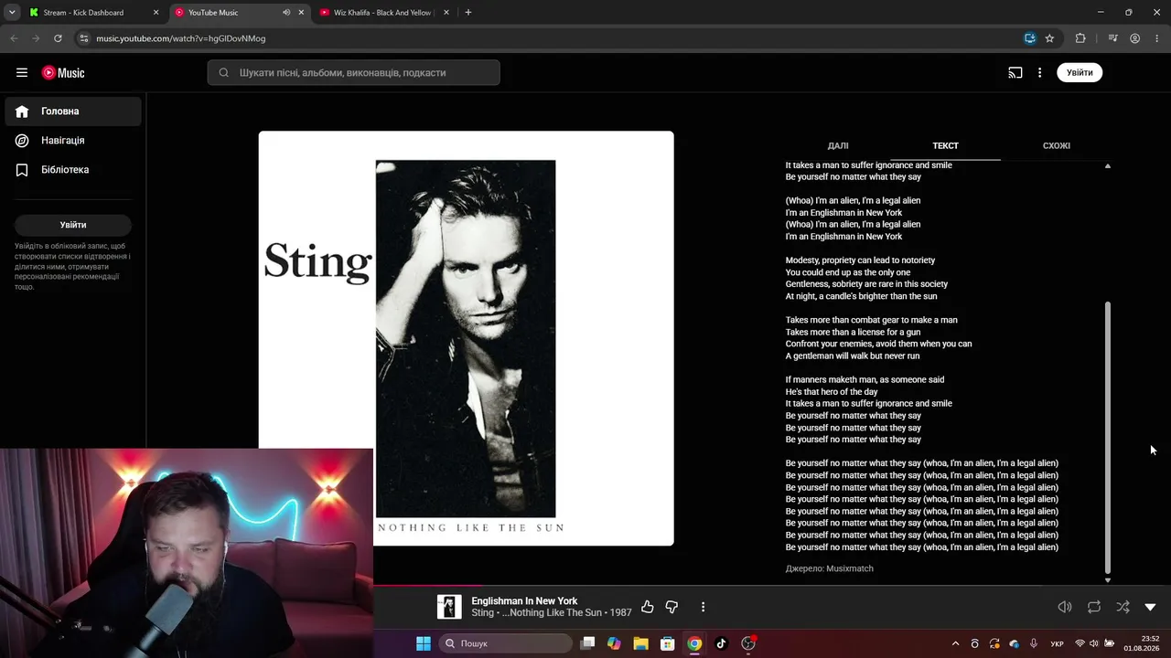Viewport: 1171px width, 658px height.
Task: Click the song progress bar
Action: (772, 585)
